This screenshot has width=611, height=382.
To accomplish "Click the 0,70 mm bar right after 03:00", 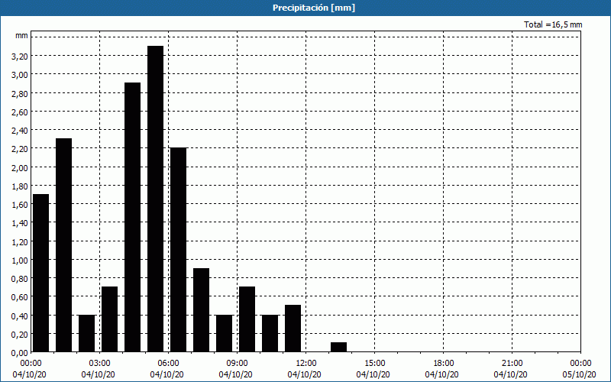I will (x=109, y=319).
